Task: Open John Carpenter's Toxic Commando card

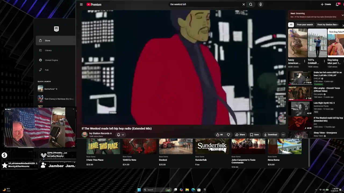Action: (248, 153)
